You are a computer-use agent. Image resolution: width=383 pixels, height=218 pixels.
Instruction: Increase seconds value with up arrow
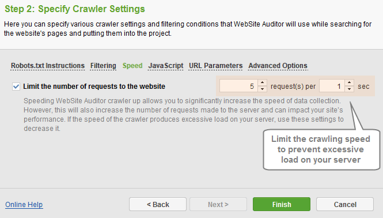pos(349,82)
